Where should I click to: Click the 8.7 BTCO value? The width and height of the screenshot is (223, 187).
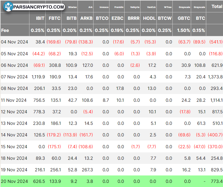(x=106, y=100)
